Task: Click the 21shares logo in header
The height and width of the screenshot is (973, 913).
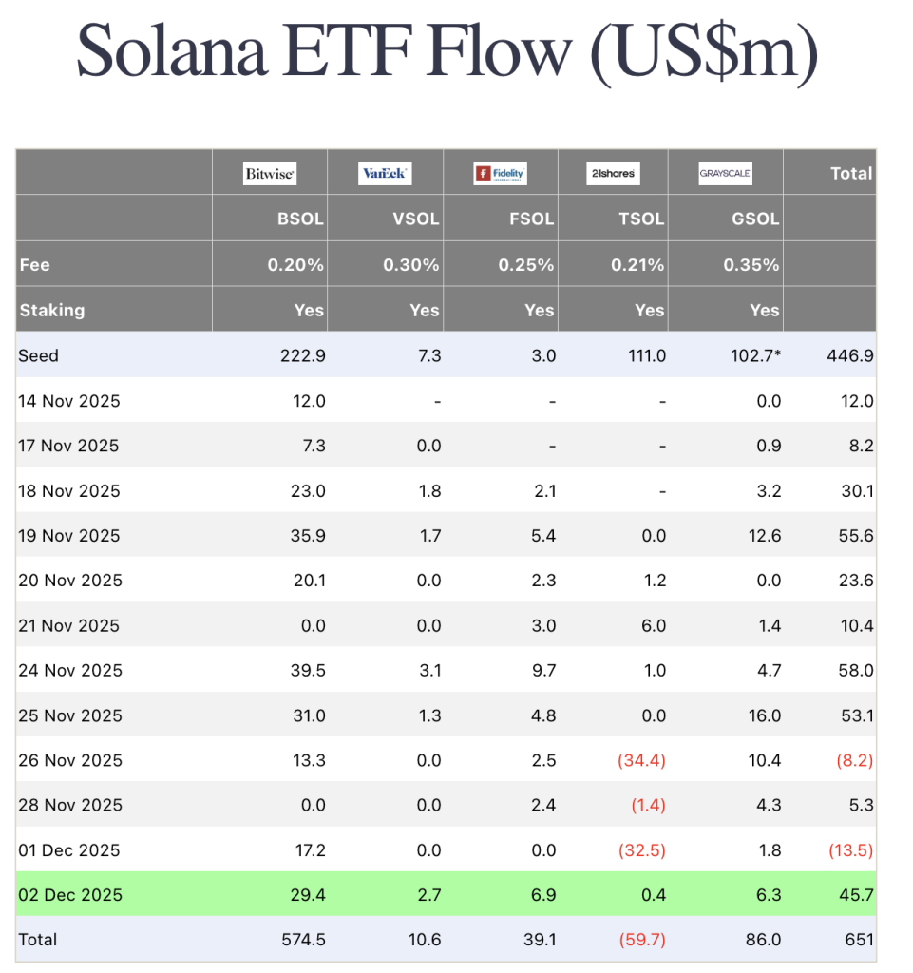Action: 612,174
